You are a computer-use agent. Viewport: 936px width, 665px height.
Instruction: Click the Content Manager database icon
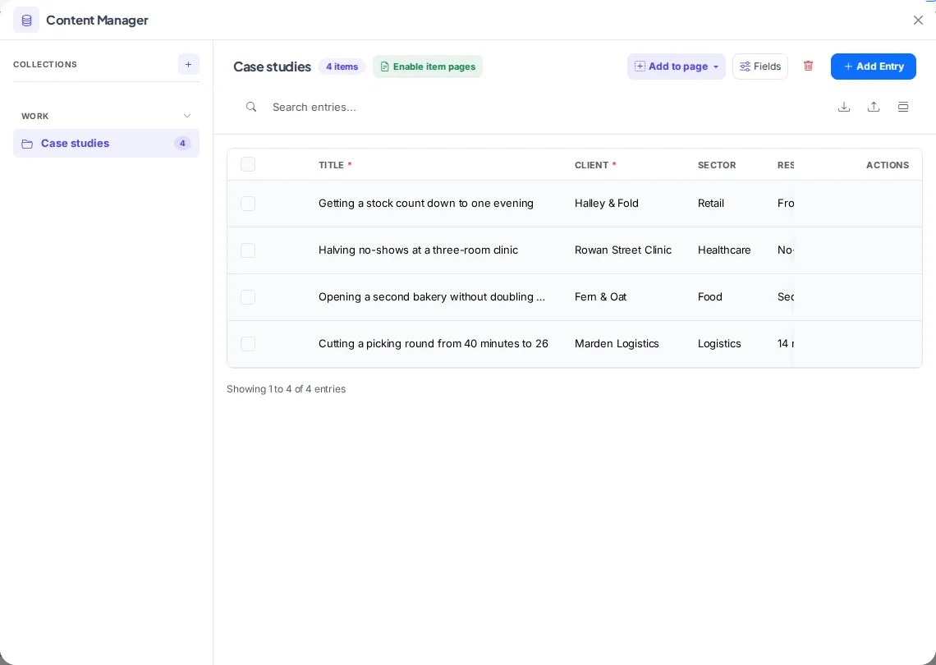click(26, 21)
